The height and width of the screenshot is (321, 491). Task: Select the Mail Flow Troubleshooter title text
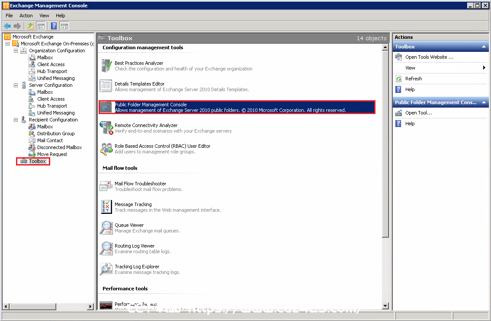(140, 184)
